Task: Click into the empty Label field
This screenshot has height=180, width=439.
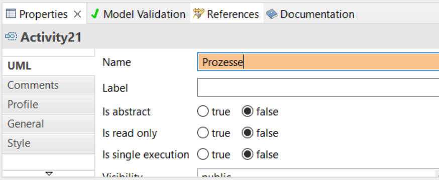Action: point(318,87)
